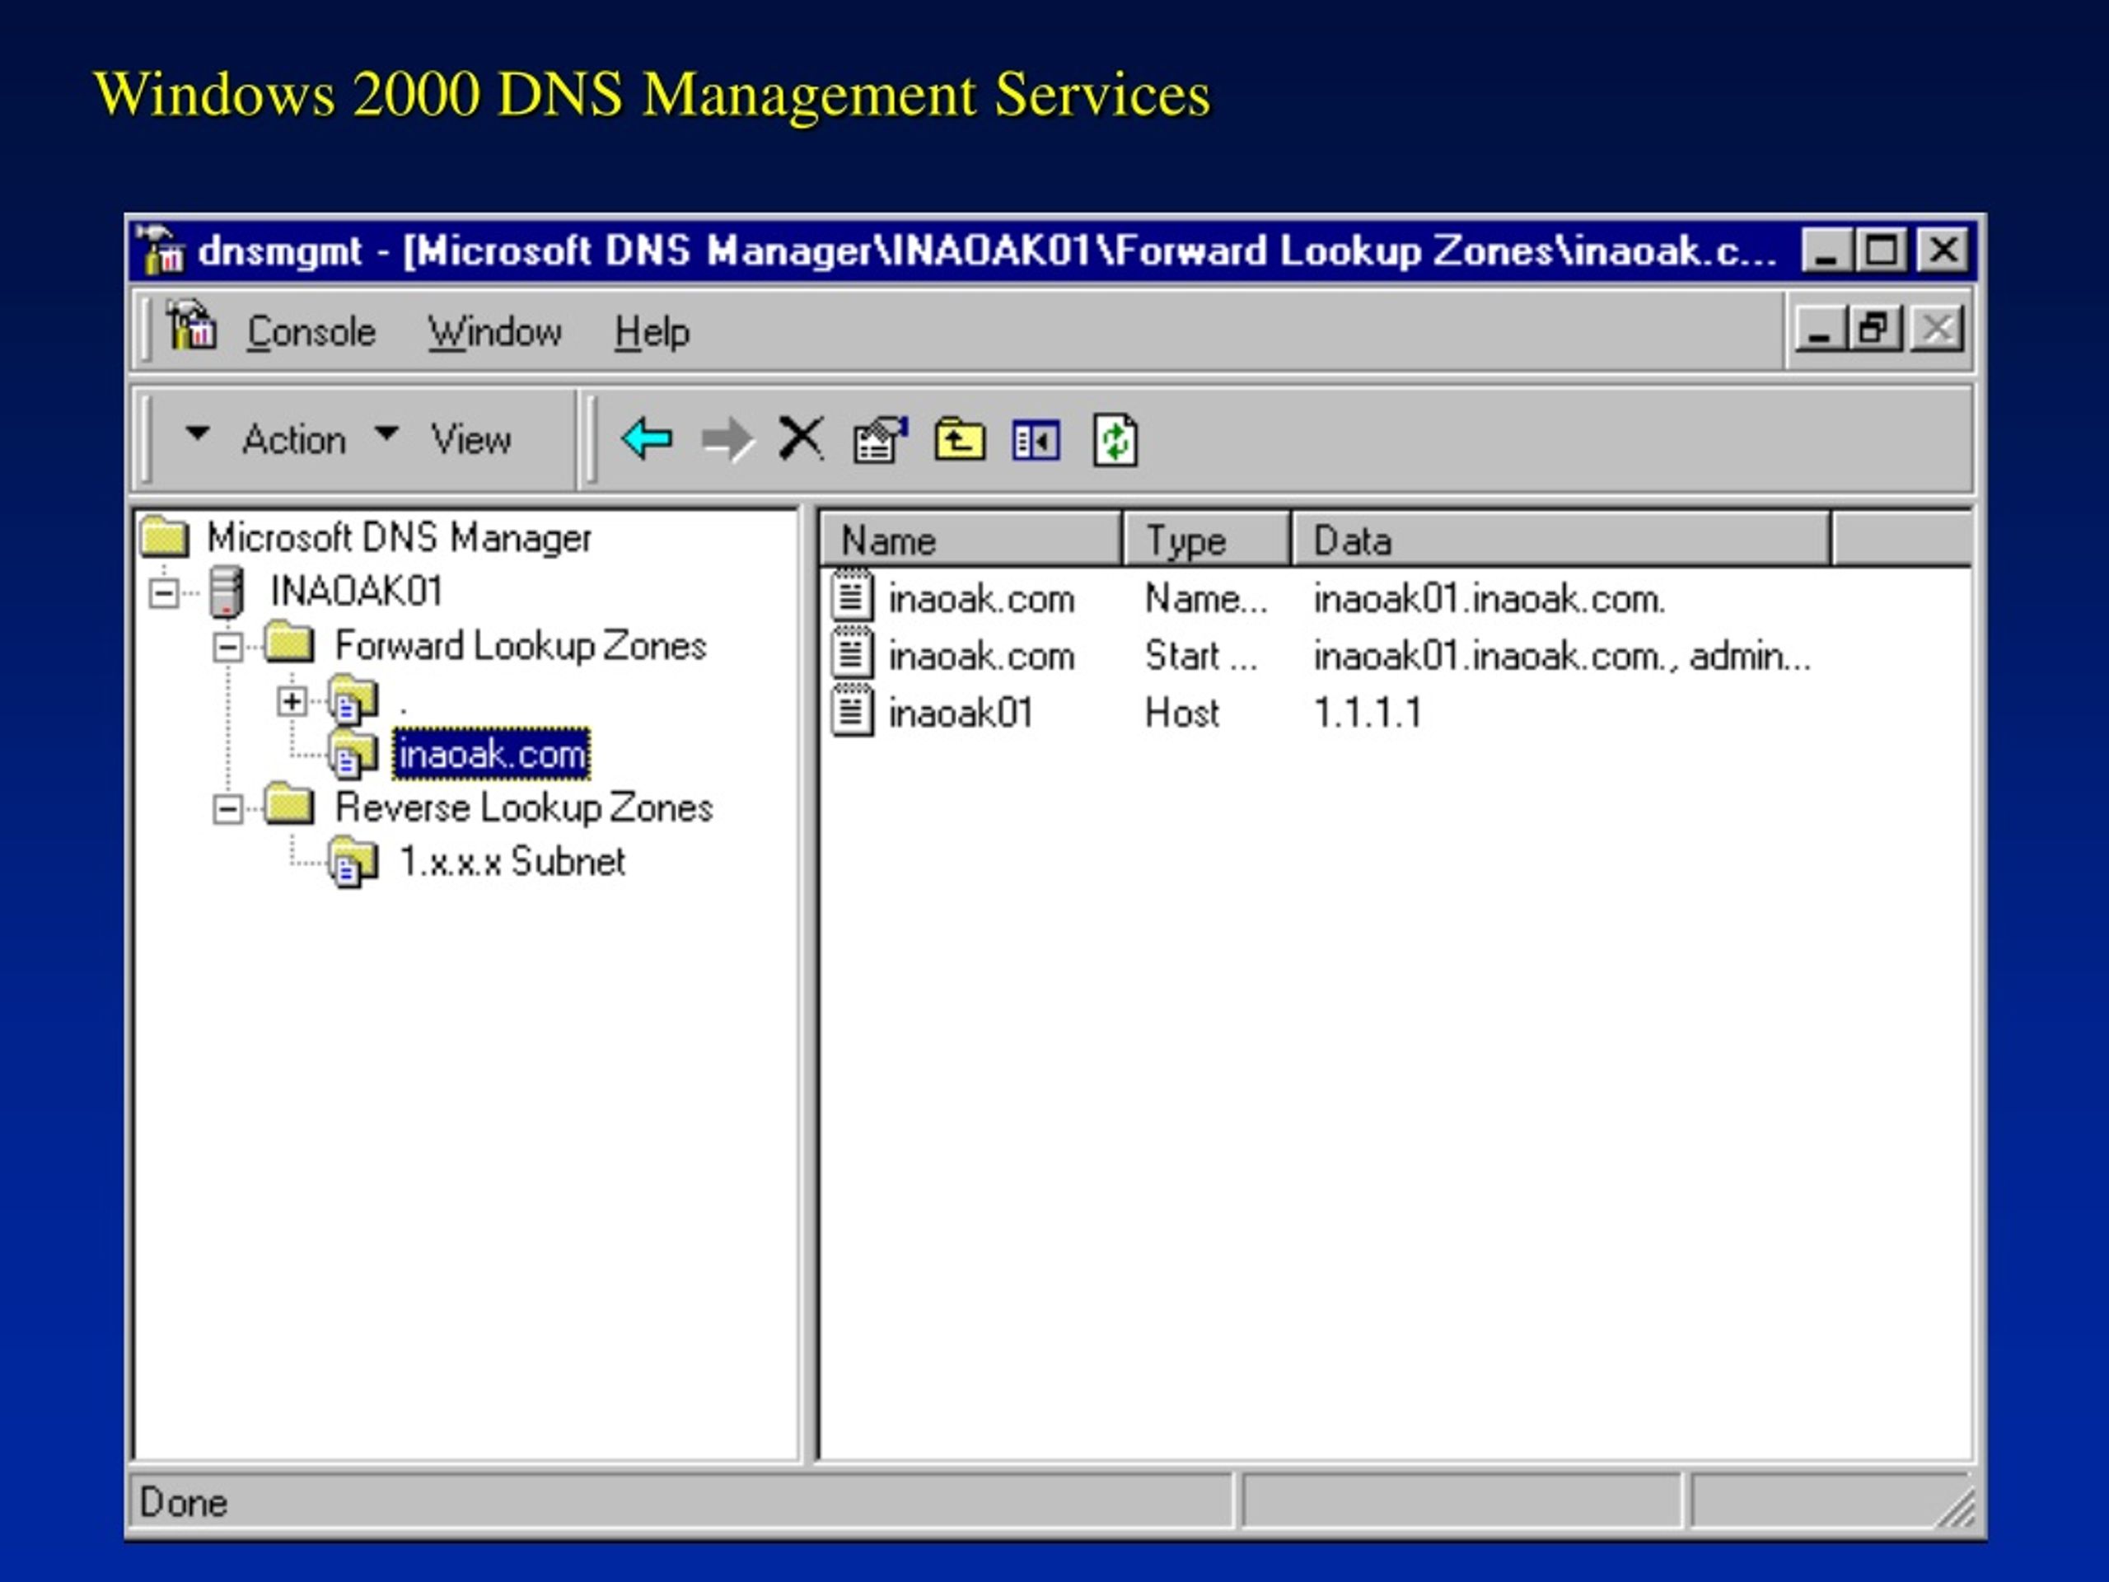Open the Help menu
The width and height of the screenshot is (2109, 1582).
pyautogui.click(x=651, y=332)
